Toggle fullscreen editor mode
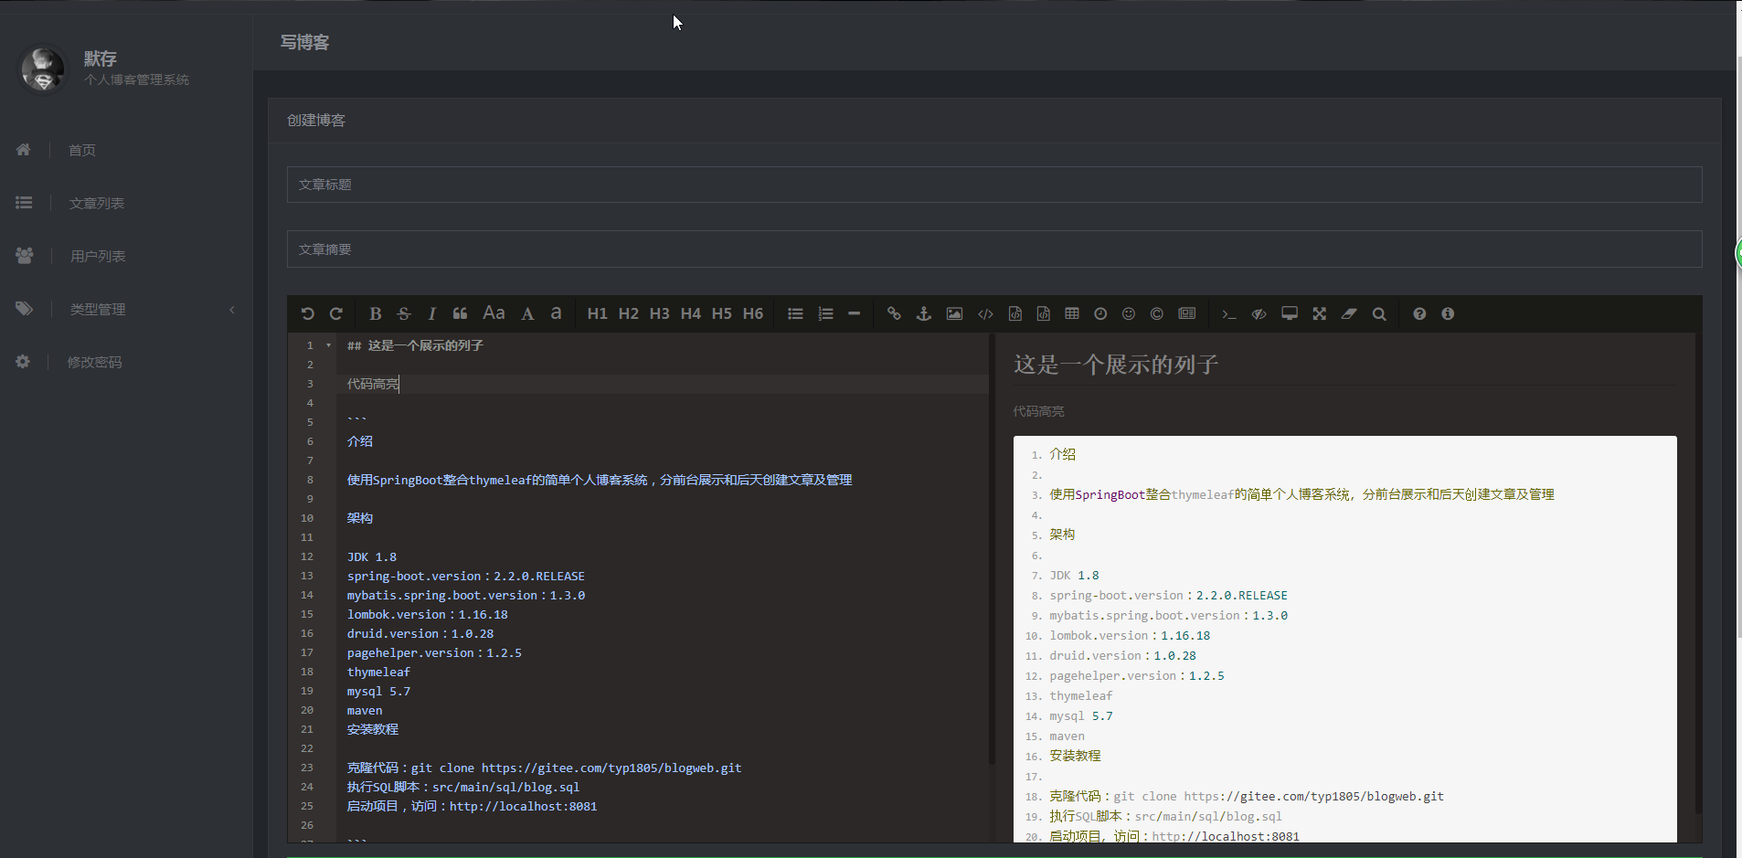Image resolution: width=1742 pixels, height=858 pixels. (1319, 313)
